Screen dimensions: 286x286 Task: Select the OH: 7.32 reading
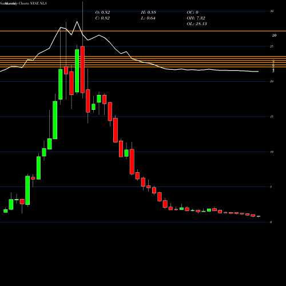(x=196, y=18)
